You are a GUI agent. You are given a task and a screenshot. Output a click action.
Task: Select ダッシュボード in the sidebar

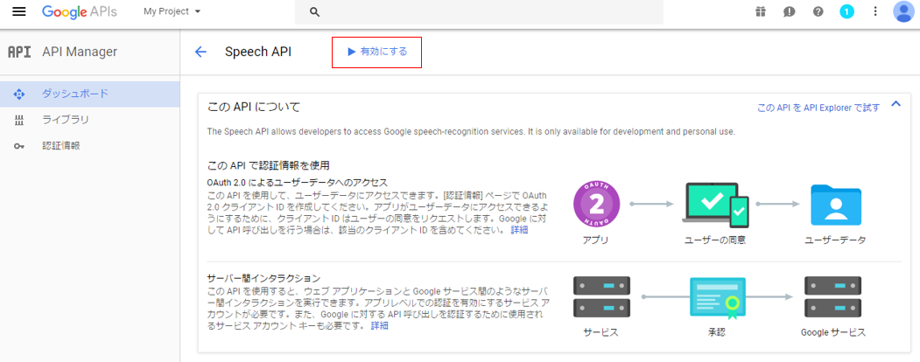point(90,94)
